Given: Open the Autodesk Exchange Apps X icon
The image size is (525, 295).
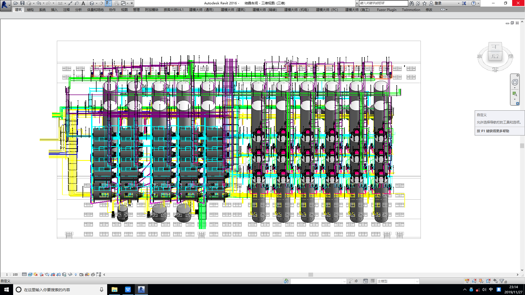Looking at the screenshot, I should [464, 3].
